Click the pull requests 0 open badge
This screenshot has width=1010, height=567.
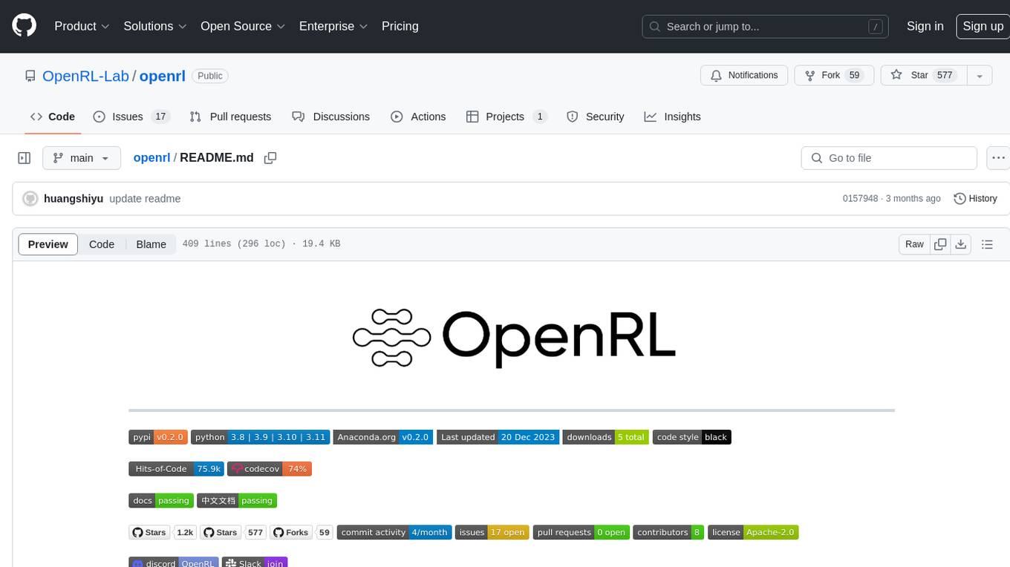click(x=581, y=532)
